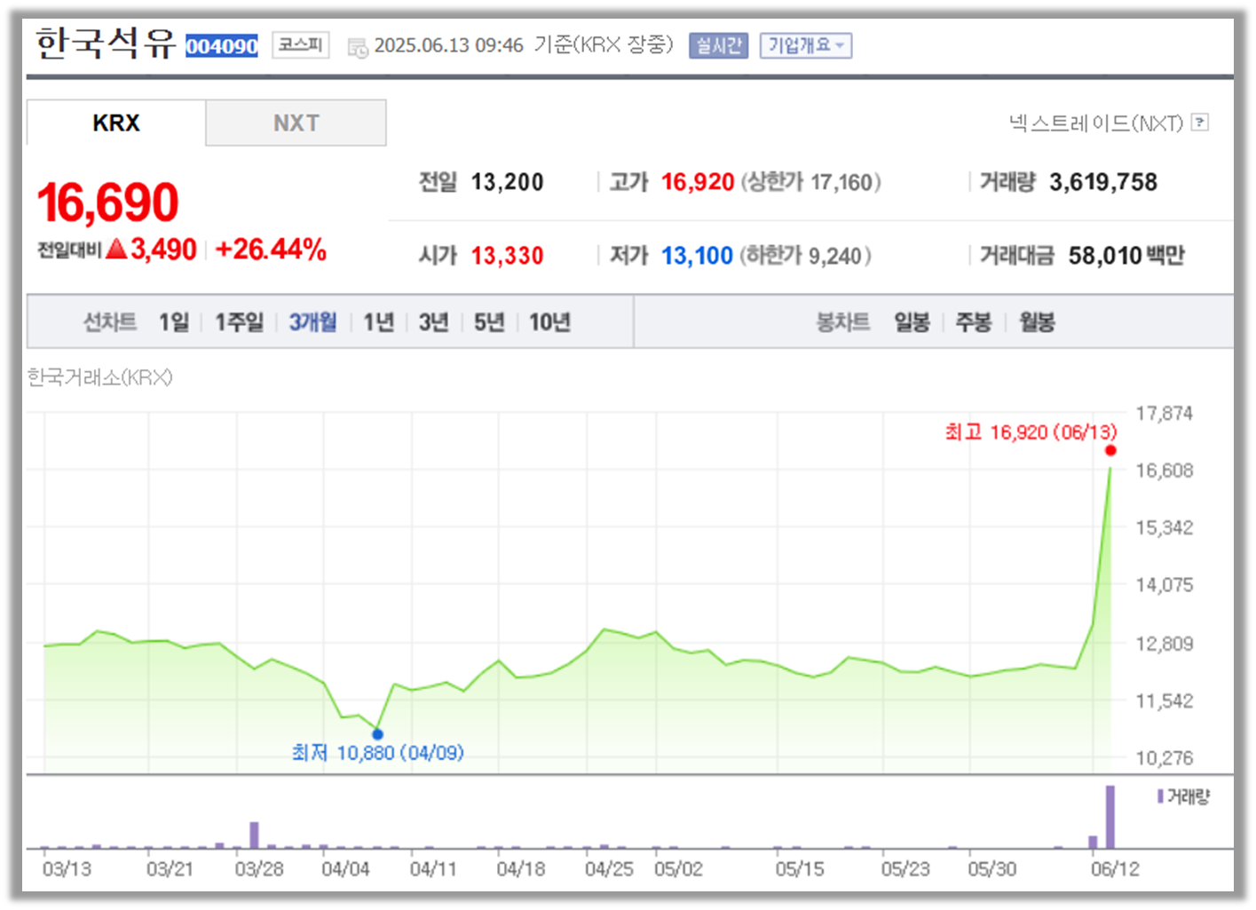This screenshot has width=1256, height=910.
Task: Show the 월봉 candlestick chart
Action: pyautogui.click(x=1037, y=321)
